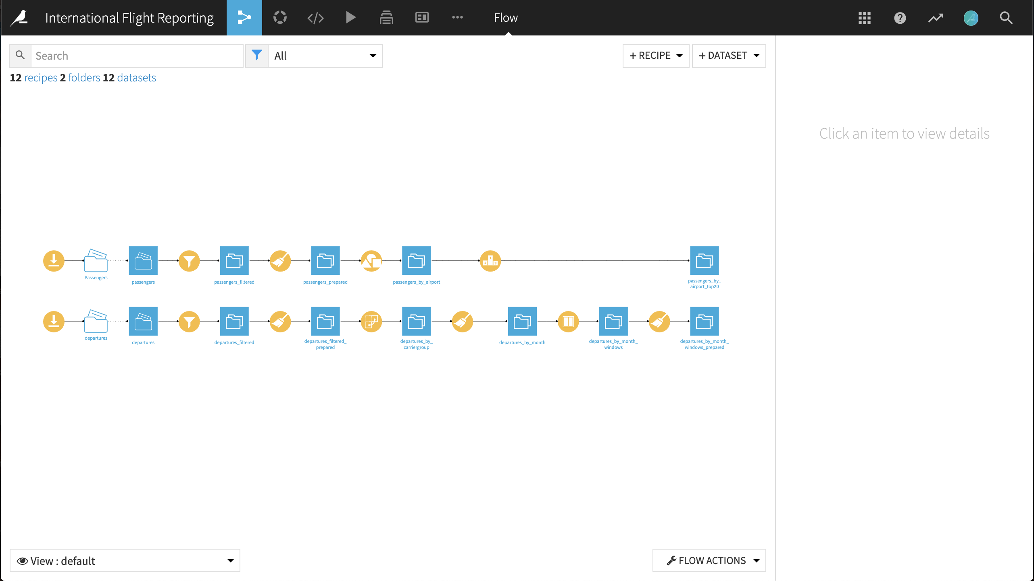Switch to the Flow tab

coord(505,18)
